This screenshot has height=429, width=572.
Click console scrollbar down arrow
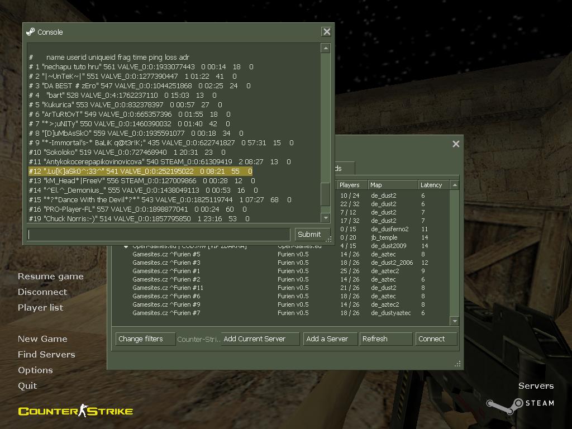(326, 217)
